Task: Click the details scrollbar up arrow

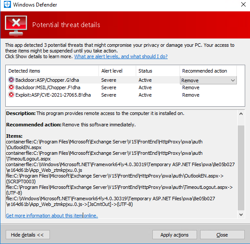Action: tap(241, 114)
